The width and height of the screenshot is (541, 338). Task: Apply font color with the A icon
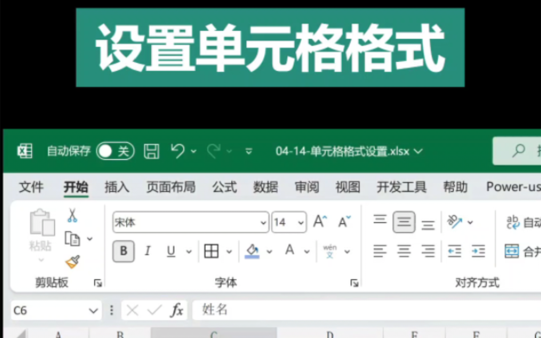(290, 250)
